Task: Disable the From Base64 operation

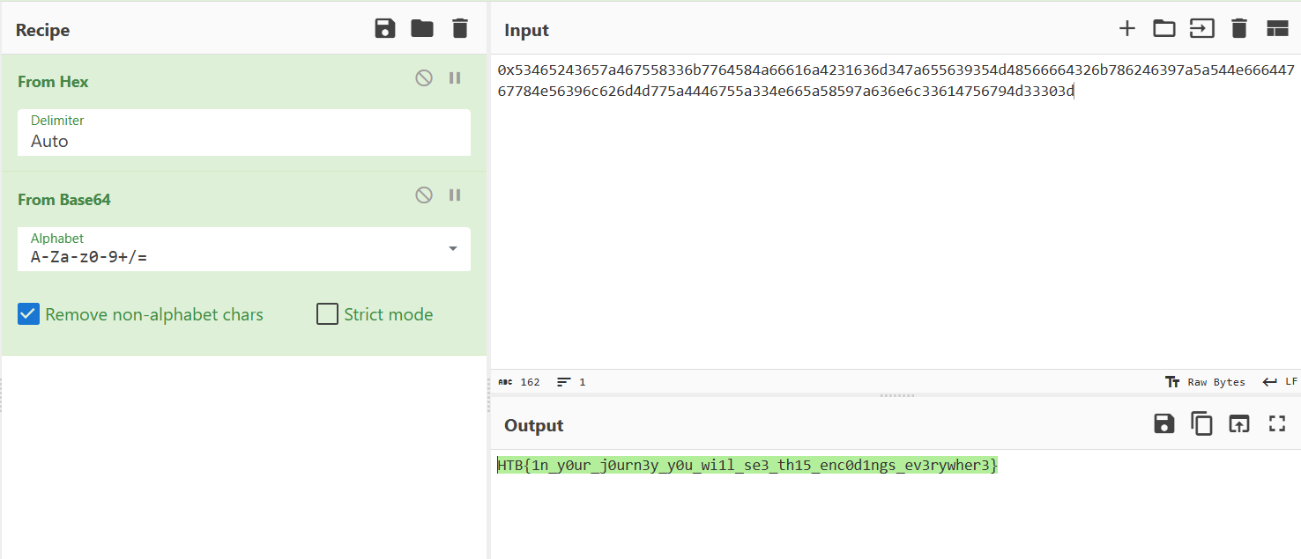Action: click(424, 195)
